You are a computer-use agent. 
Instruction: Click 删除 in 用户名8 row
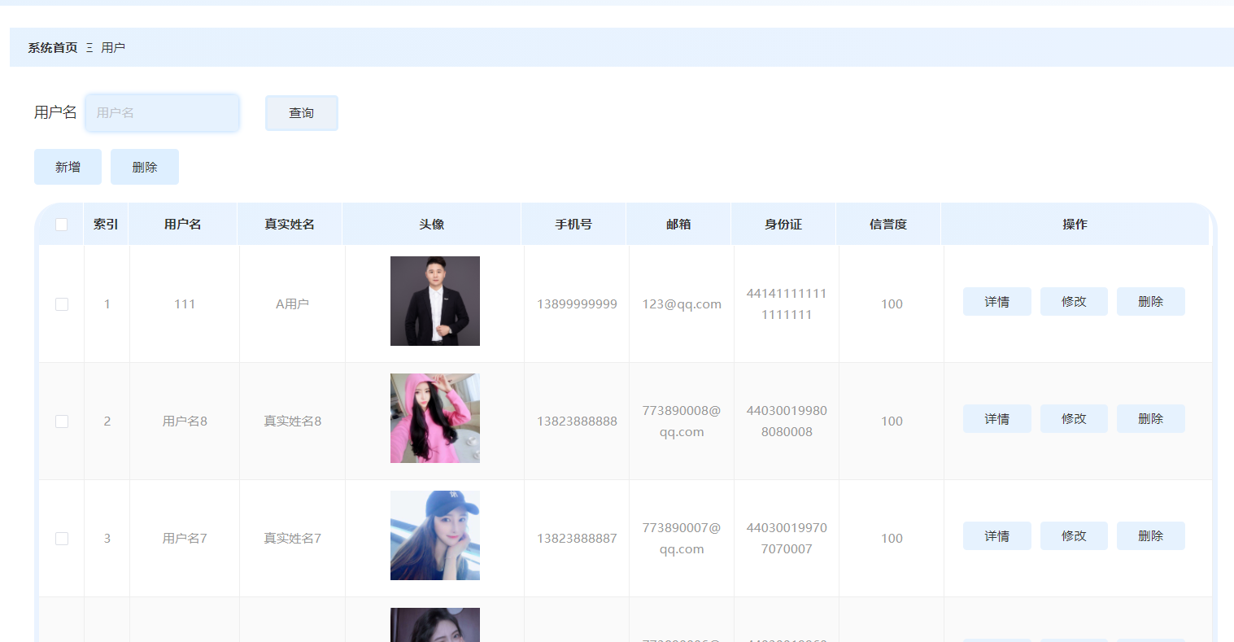pos(1151,419)
